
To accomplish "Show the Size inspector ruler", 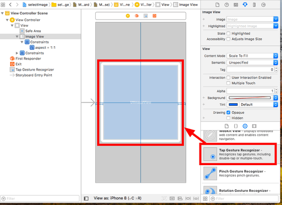I will (x=254, y=5).
